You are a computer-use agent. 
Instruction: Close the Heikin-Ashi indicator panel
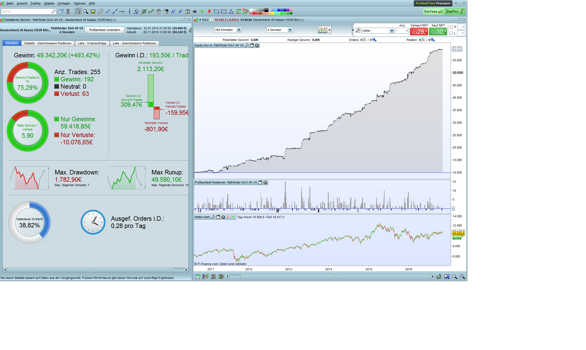click(223, 217)
